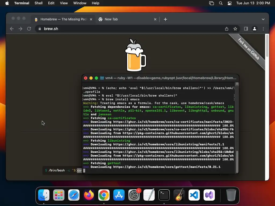This screenshot has height=206, width=275.
Task: Click the site lock icon
Action: pos(40,29)
